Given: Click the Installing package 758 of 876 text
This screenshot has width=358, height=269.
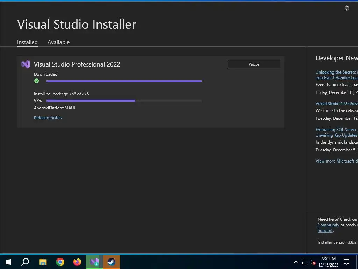Looking at the screenshot, I should tap(62, 94).
